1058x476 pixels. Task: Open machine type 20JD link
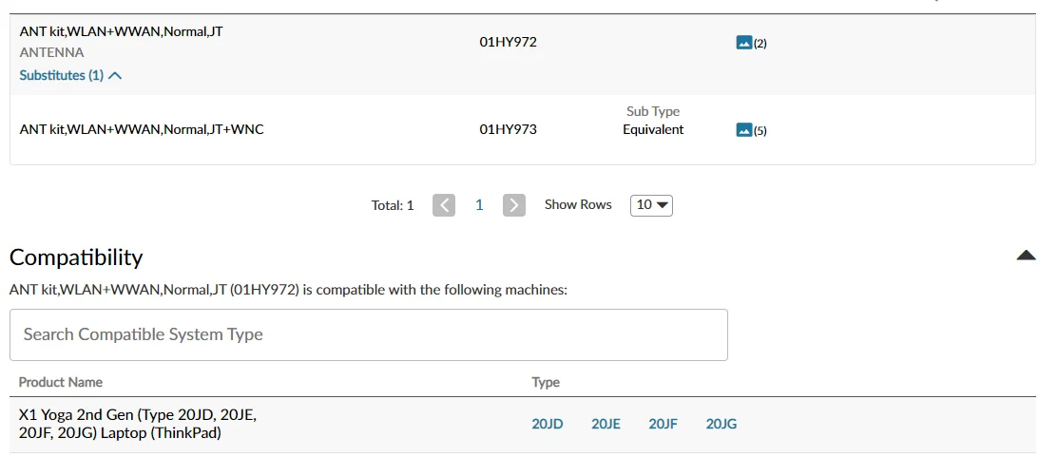548,425
